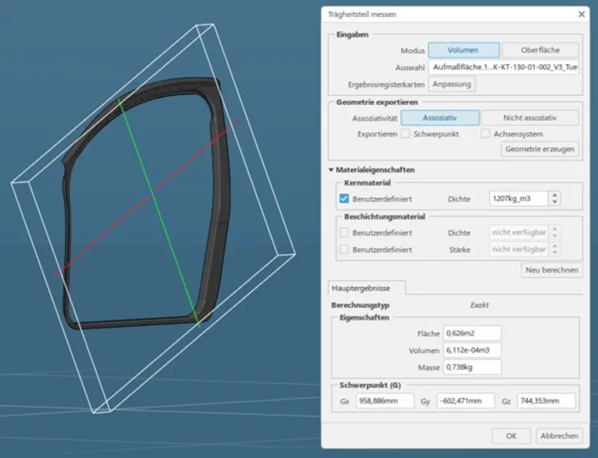Image resolution: width=598 pixels, height=458 pixels.
Task: Close the Trägheitsteil messen dialog
Action: 581,14
